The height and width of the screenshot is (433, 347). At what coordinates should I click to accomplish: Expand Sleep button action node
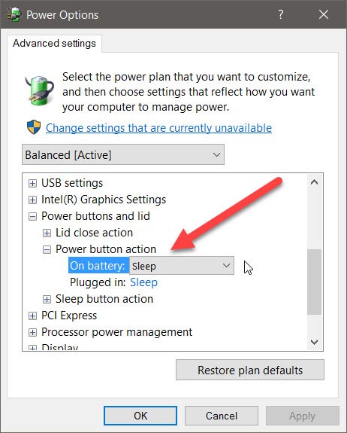pos(47,299)
